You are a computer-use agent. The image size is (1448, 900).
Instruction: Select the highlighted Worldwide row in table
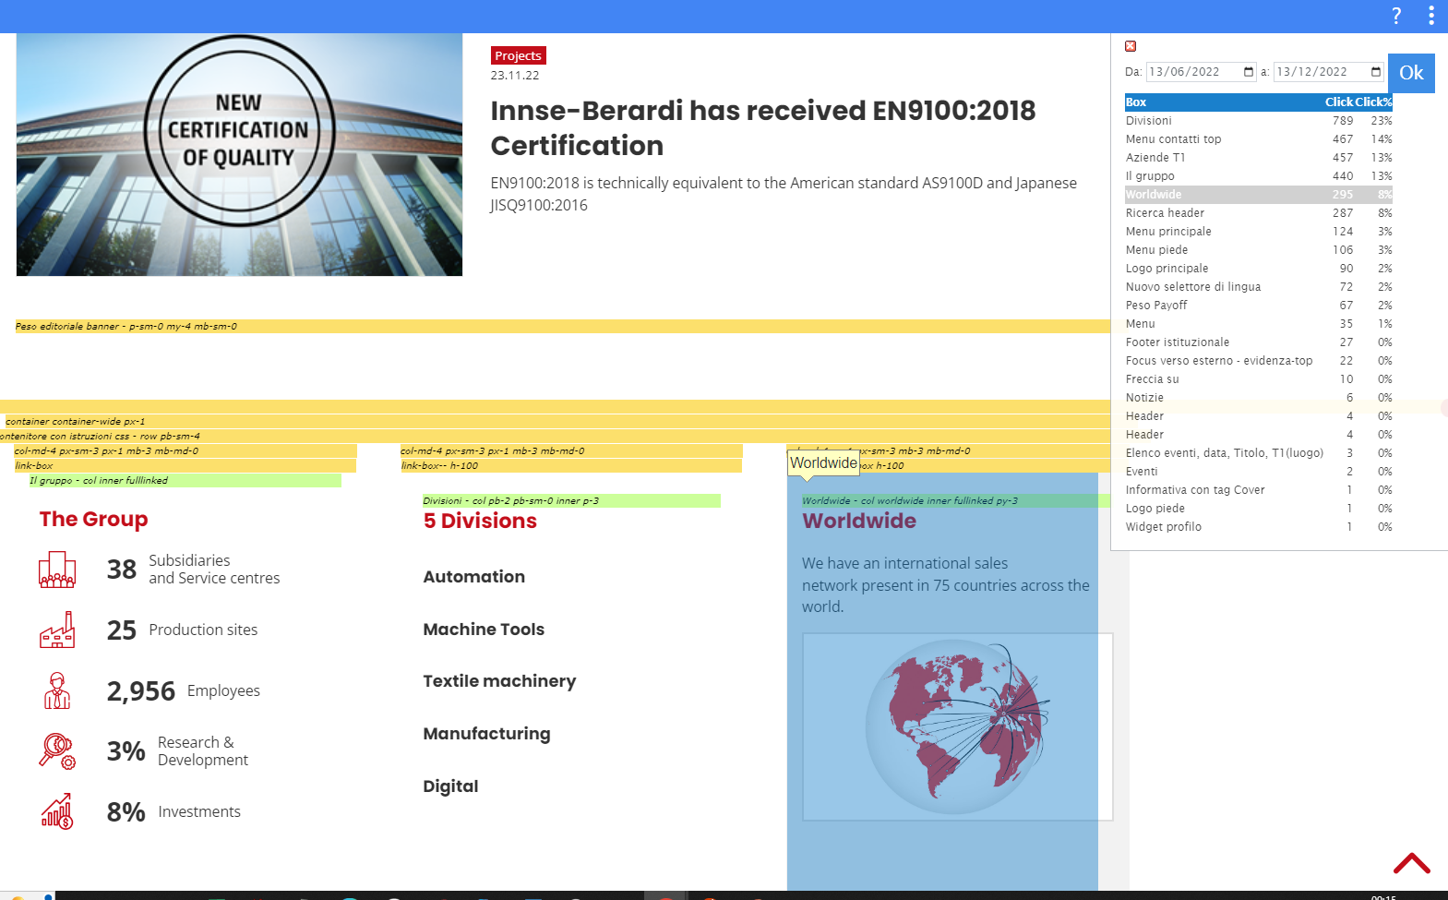point(1259,195)
